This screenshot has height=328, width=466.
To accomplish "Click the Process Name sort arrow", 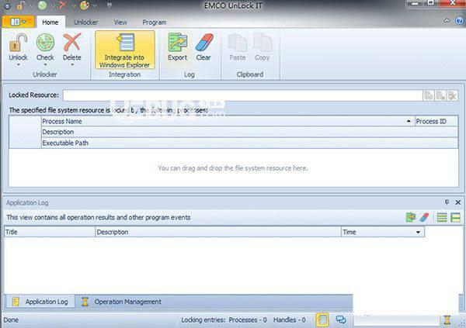I will coord(409,121).
